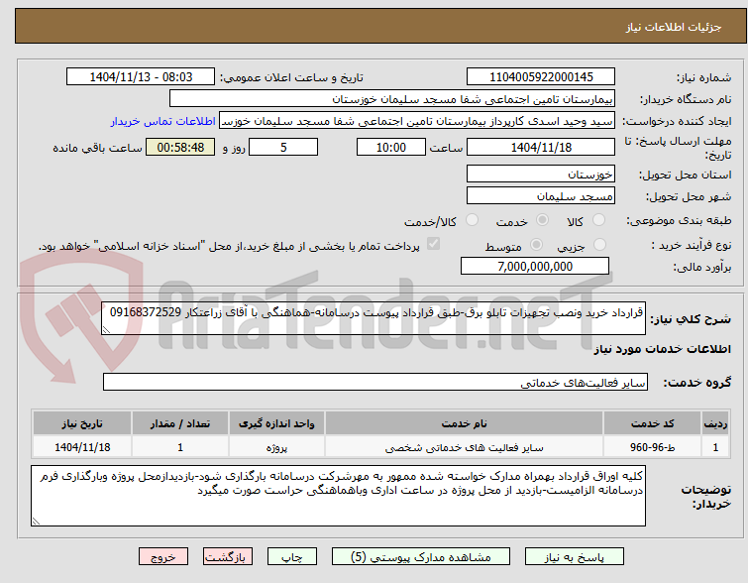Click the cell سایر فعالیت های خدماتی شخصی
Viewport: 748px width, 583px height.
[465, 447]
